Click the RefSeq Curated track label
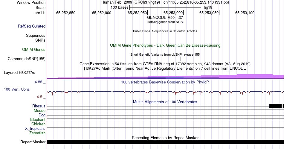Image resolution: width=284 pixels, height=149 pixels. click(31, 26)
